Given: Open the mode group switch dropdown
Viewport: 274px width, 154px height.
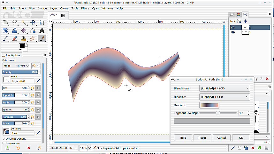Looking at the screenshot, I should [36, 66].
